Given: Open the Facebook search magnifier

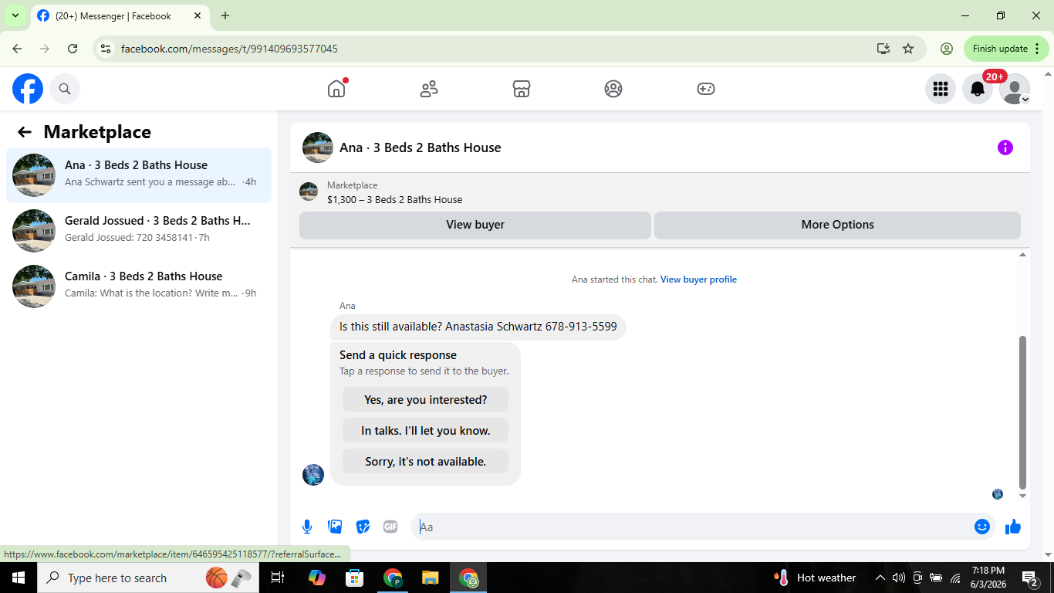Looking at the screenshot, I should [x=65, y=89].
